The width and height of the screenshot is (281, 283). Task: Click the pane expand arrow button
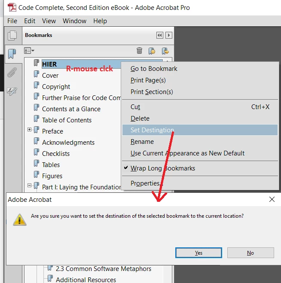tap(169, 35)
